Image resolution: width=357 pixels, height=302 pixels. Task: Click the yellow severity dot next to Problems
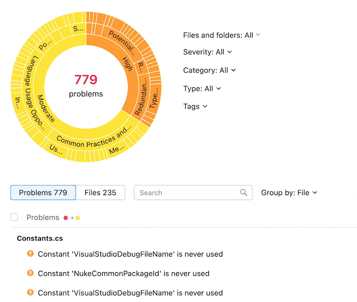pos(78,218)
